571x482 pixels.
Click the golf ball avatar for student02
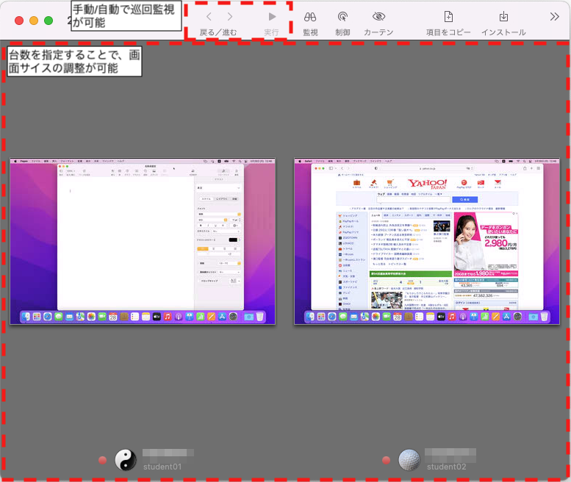point(409,460)
